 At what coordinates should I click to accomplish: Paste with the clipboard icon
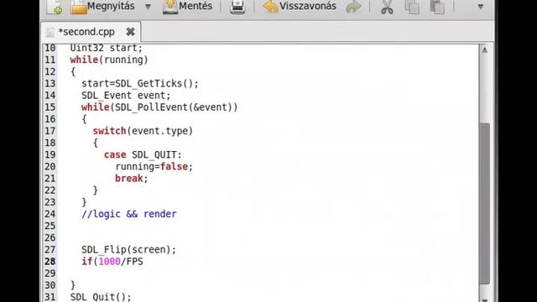tap(437, 7)
